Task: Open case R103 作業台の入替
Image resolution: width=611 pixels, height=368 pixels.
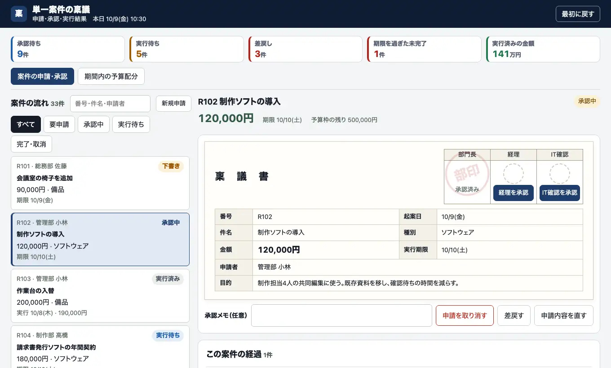Action: [x=100, y=296]
